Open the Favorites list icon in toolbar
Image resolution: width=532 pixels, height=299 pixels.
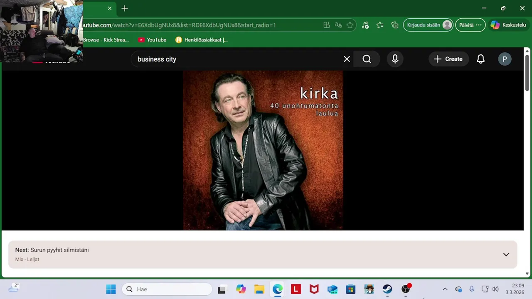click(x=380, y=25)
